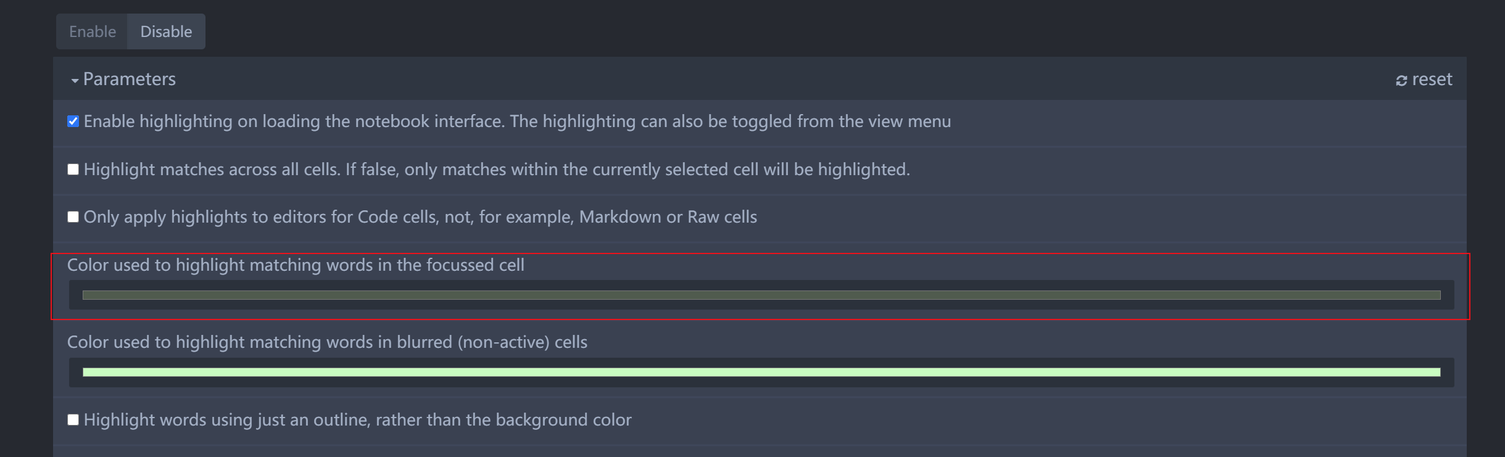Check only apply highlights to Code cells

(x=73, y=217)
